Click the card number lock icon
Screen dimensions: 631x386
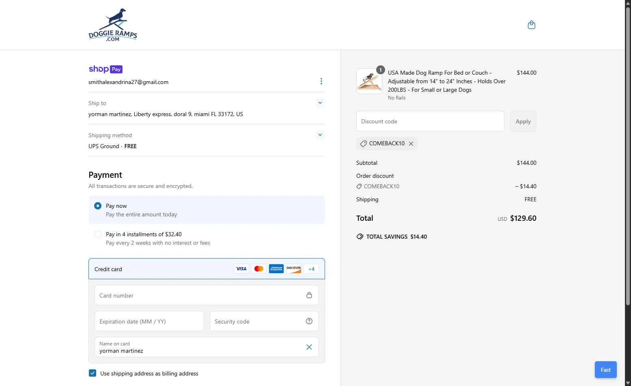(x=309, y=295)
